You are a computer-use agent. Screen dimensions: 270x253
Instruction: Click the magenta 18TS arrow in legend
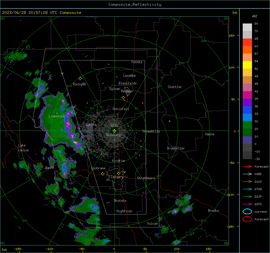pos(247,204)
